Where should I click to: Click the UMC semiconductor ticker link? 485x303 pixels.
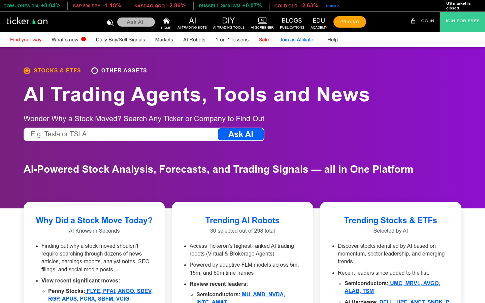pos(396,283)
